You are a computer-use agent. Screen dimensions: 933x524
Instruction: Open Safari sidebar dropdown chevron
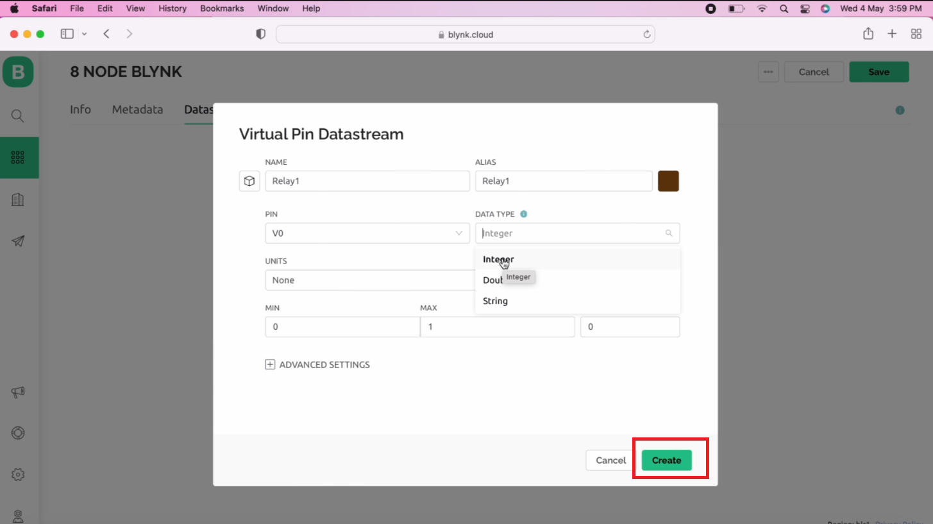(x=84, y=34)
